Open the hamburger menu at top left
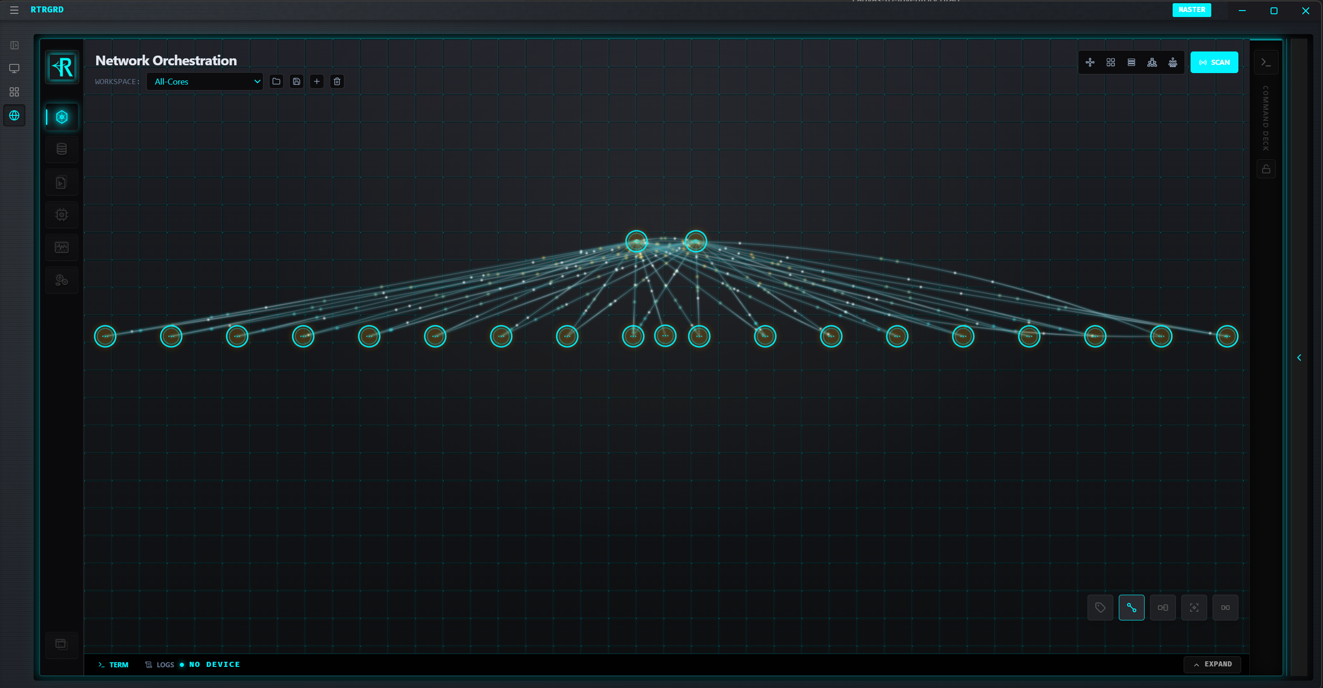 point(14,10)
